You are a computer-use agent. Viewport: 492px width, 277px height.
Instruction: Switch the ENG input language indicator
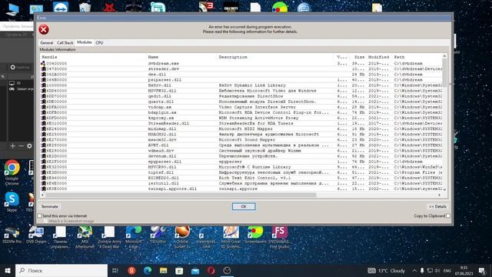[x=447, y=270]
